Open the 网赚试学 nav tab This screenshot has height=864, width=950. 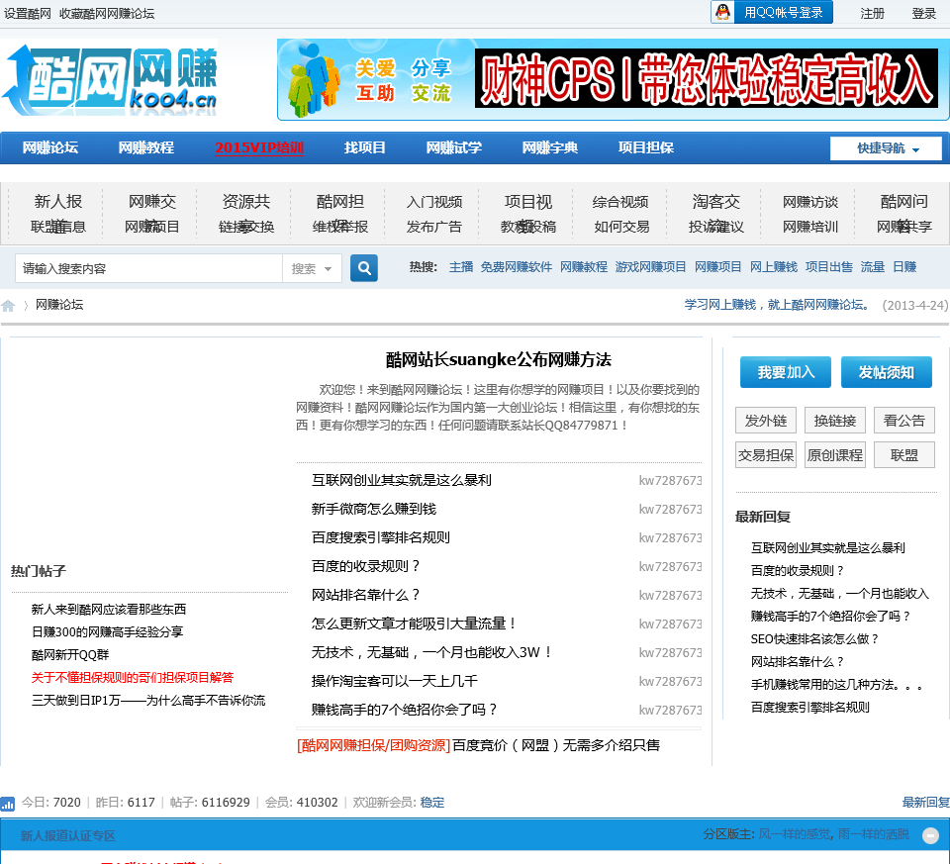pyautogui.click(x=454, y=147)
